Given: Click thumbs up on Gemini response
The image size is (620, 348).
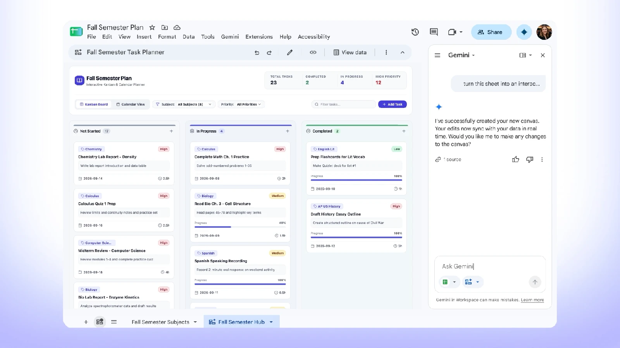Looking at the screenshot, I should point(515,159).
